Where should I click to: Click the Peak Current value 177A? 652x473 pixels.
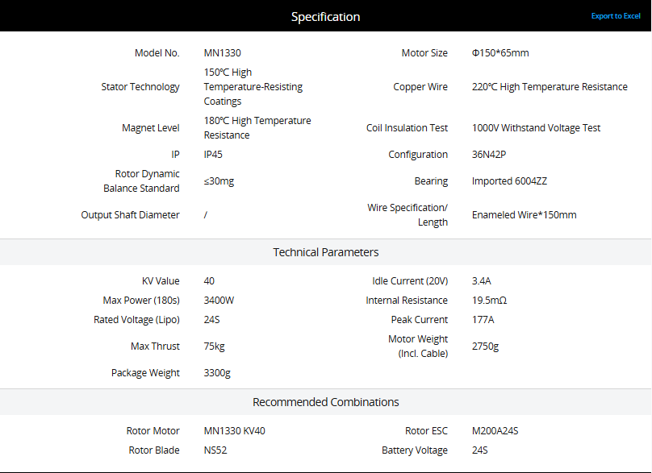tap(483, 319)
